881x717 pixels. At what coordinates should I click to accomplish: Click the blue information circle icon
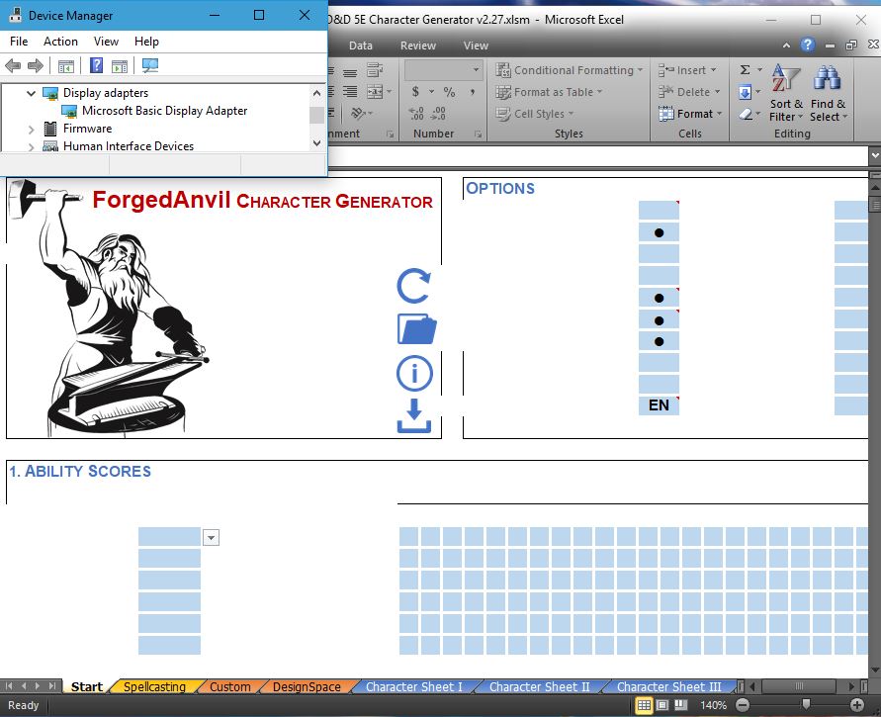point(414,373)
